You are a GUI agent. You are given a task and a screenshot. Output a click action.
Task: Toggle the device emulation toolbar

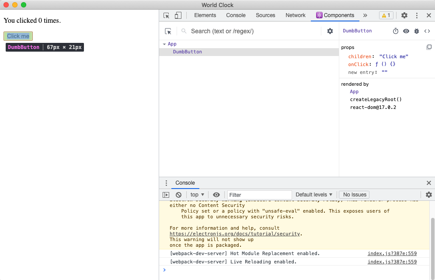pos(177,15)
